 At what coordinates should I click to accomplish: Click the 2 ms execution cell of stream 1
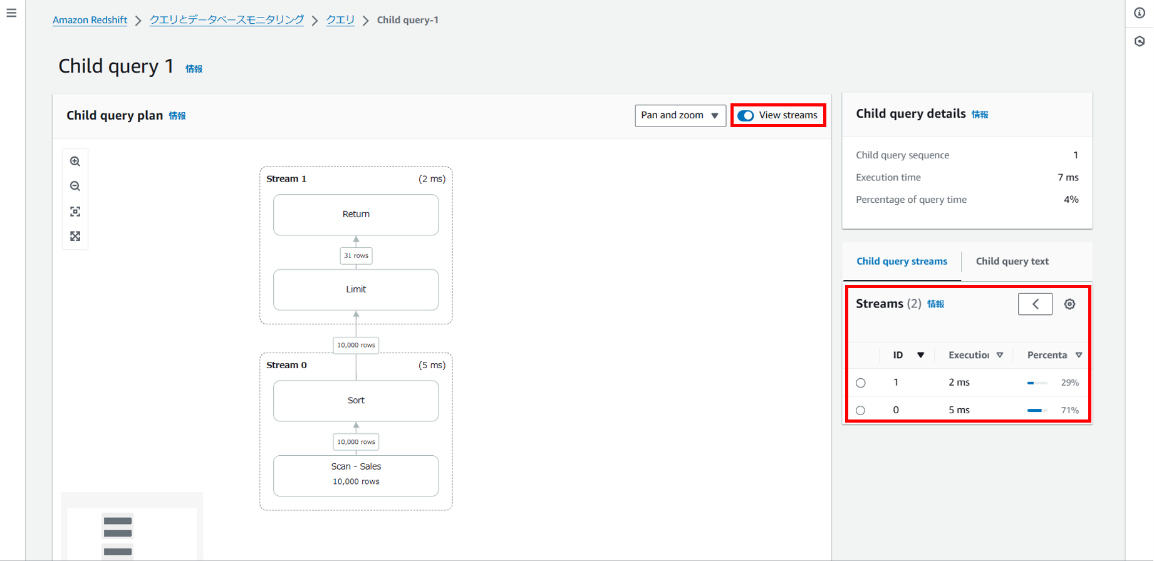pos(959,383)
